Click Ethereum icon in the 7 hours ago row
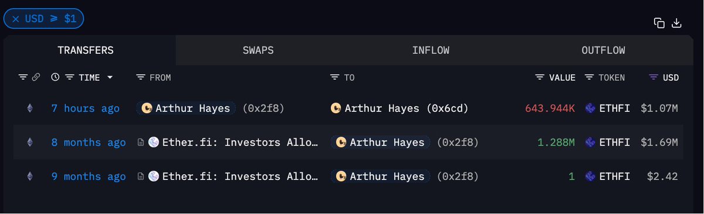The image size is (704, 214). tap(29, 108)
